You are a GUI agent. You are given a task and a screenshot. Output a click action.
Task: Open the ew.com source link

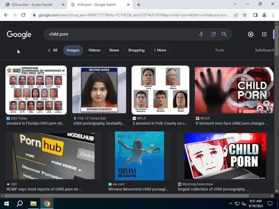[116, 184]
